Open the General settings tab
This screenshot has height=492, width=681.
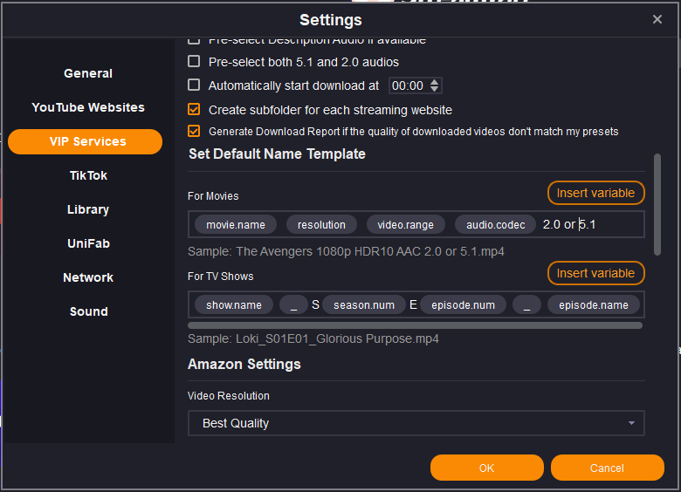click(88, 73)
